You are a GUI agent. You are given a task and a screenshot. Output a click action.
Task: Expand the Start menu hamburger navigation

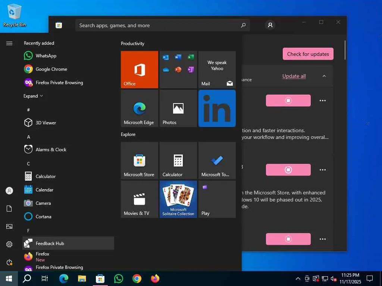pyautogui.click(x=9, y=43)
